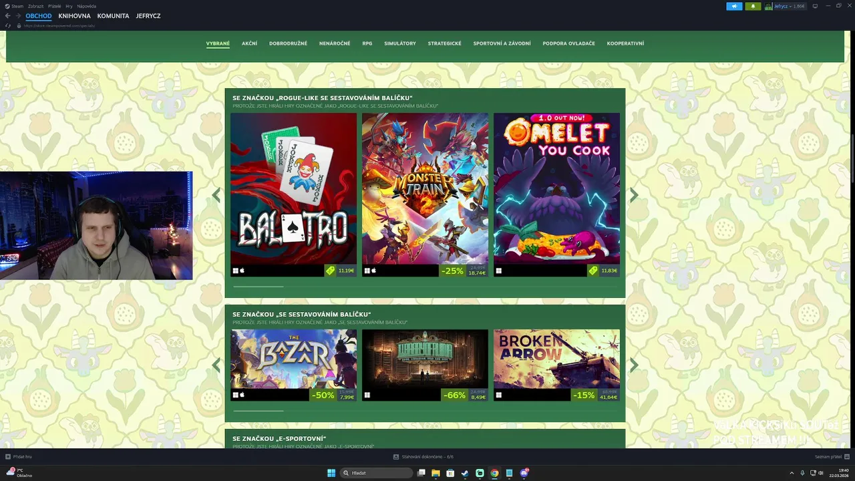Click the -66% discount badge
This screenshot has width=855, height=481.
[x=455, y=395]
